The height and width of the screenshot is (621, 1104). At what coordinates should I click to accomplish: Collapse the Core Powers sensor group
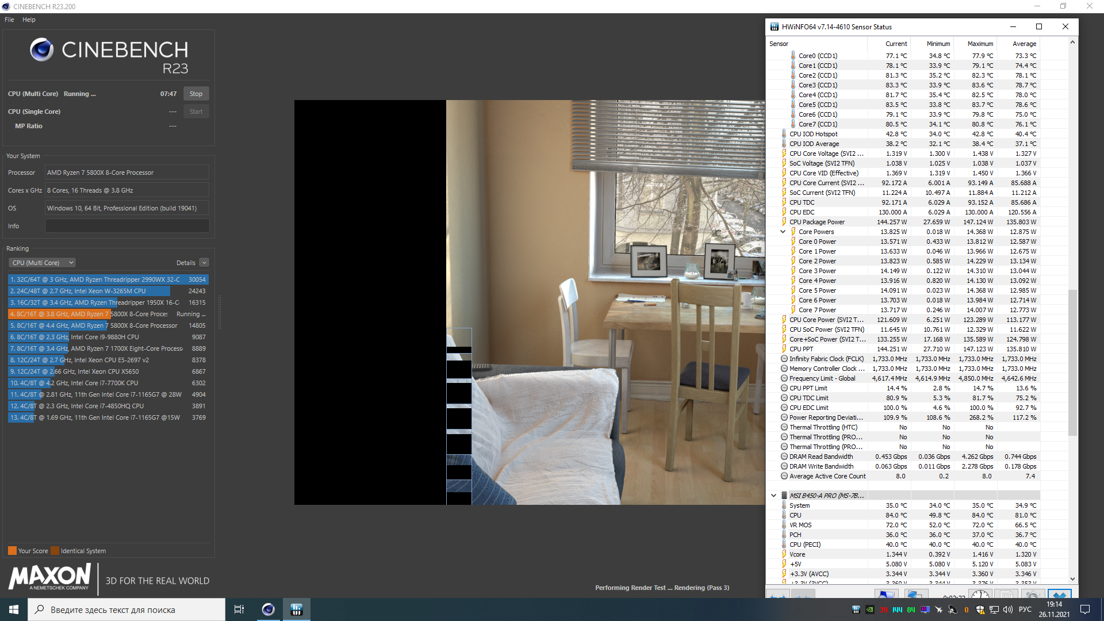click(783, 232)
